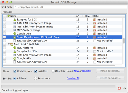Click the red stop icon in the status bar

pos(119,88)
